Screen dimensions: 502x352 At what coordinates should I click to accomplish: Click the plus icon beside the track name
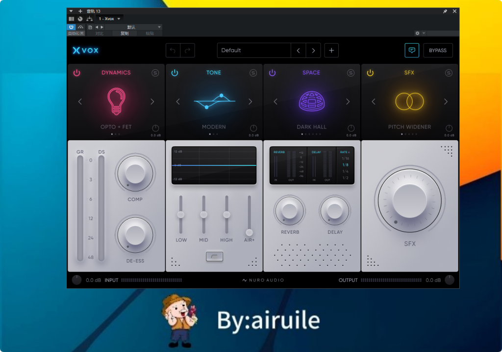pyautogui.click(x=80, y=11)
